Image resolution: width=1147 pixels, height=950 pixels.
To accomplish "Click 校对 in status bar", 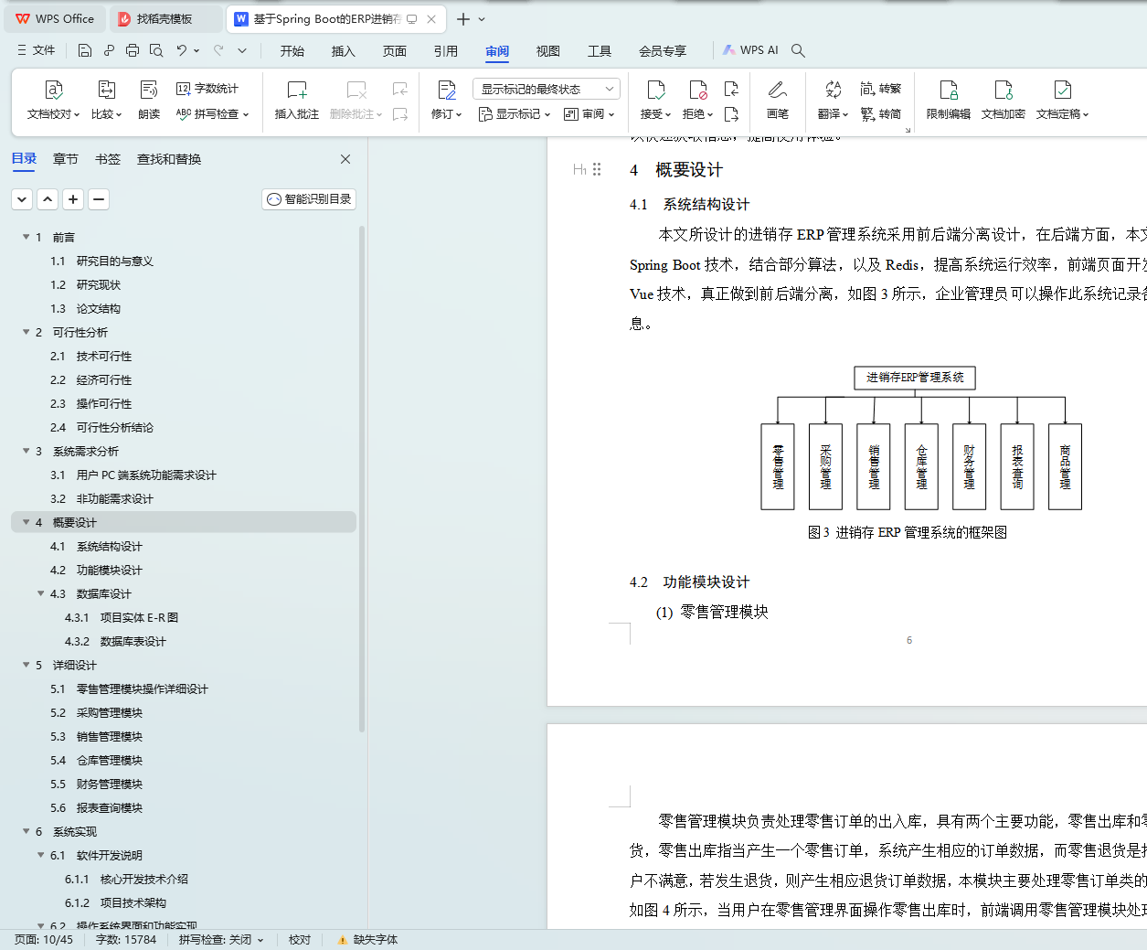I will tap(300, 940).
